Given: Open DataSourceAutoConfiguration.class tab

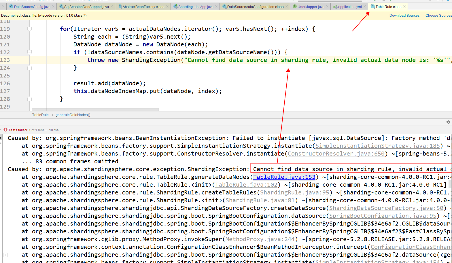Looking at the screenshot, I should click(x=255, y=7).
